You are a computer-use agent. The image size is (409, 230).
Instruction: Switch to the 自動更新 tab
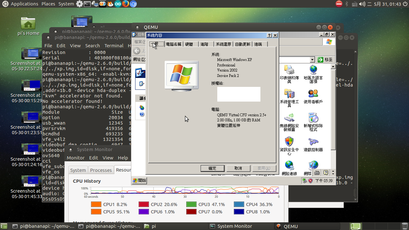coord(243,44)
